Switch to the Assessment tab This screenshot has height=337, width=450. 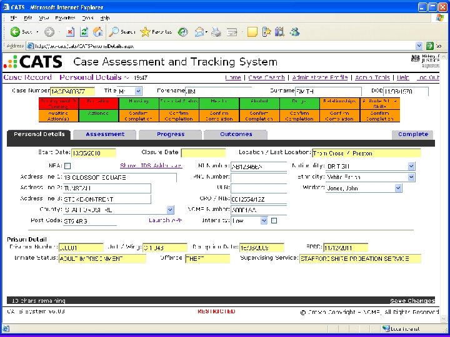tap(104, 134)
